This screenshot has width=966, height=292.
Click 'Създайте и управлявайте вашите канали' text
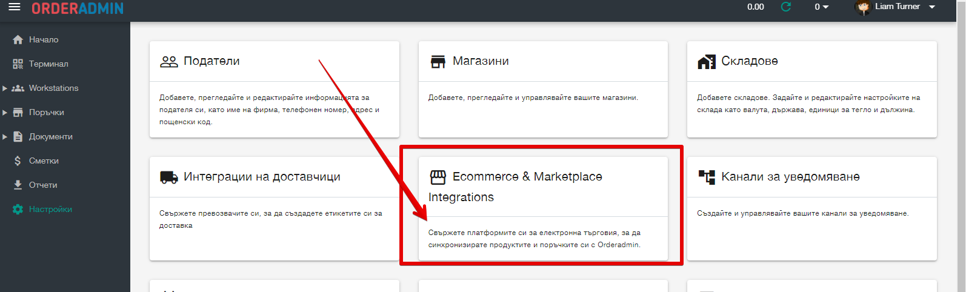coord(803,213)
